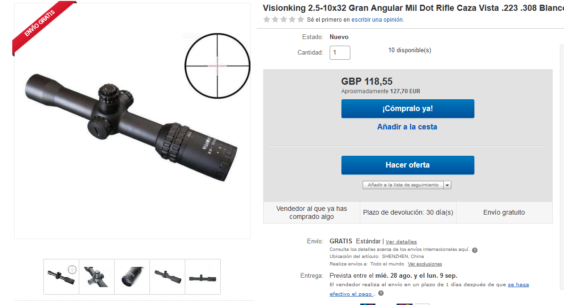Image resolution: width=564 pixels, height=305 pixels.
Task: Click 'Añadir a la lista de seguimiento'
Action: coord(403,185)
